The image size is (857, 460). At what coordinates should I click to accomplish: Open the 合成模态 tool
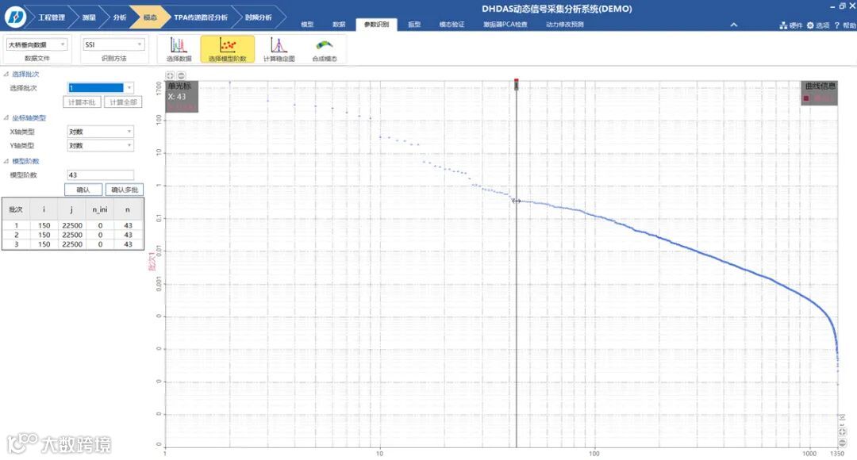coord(324,49)
